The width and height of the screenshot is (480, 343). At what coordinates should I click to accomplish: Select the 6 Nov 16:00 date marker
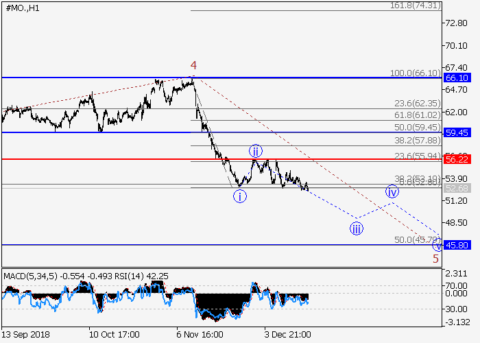[x=200, y=334]
